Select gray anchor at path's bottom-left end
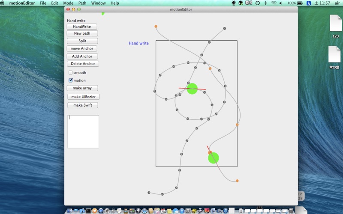 [149, 193]
